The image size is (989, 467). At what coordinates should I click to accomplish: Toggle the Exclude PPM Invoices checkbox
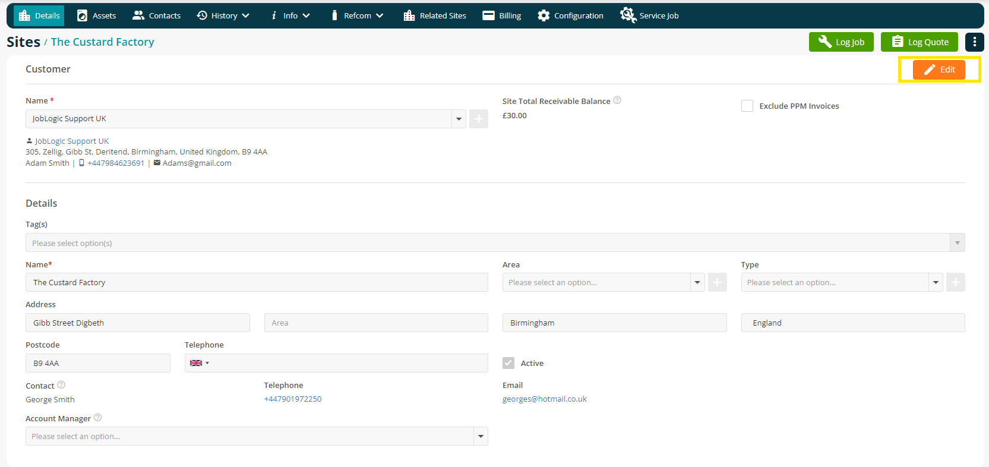tap(747, 106)
